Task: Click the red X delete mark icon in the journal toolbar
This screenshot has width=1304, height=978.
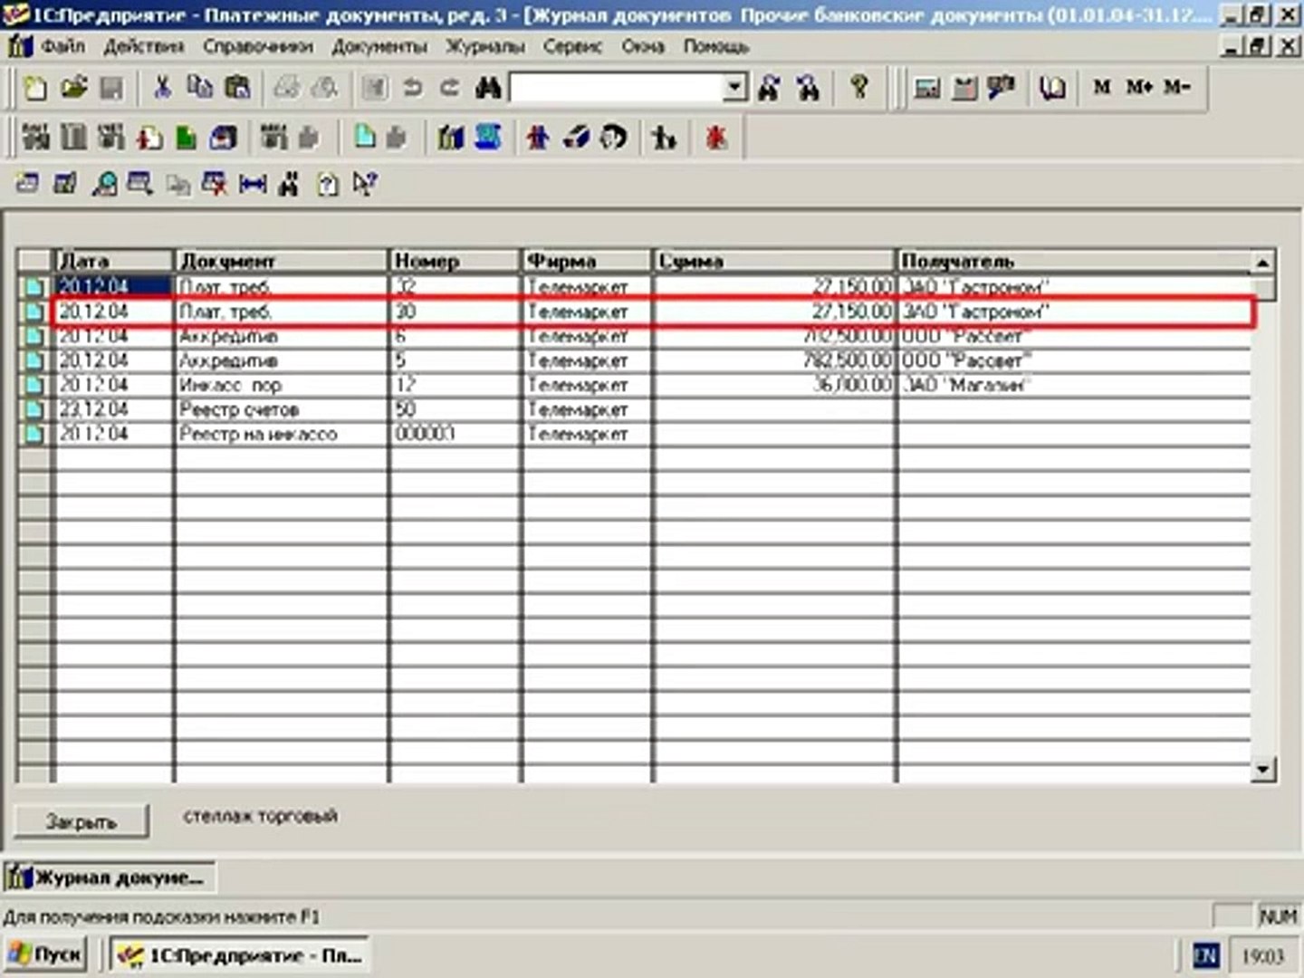Action: pos(215,185)
